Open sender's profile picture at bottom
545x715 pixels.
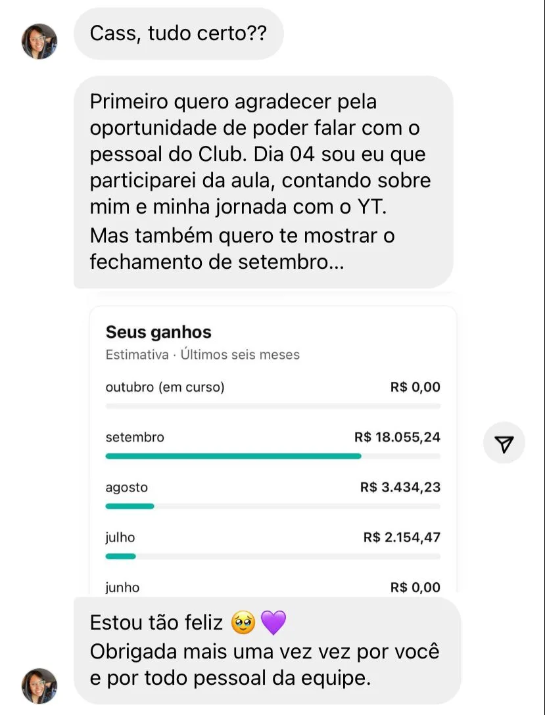[x=39, y=685]
